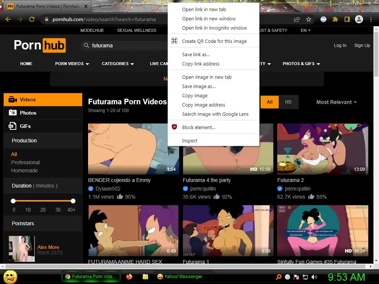Open the EN language dropdown
Image resolution: width=379 pixels, height=284 pixels.
click(x=305, y=30)
